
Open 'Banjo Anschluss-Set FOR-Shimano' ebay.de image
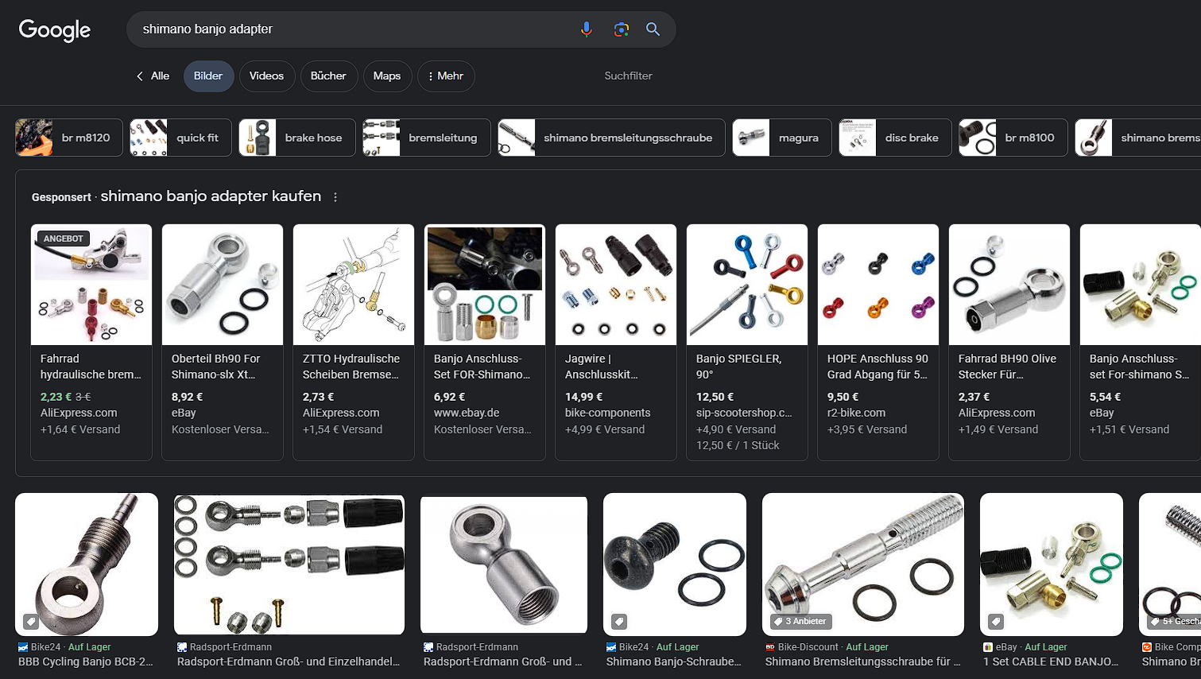click(x=485, y=285)
